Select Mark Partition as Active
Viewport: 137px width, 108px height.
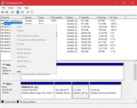[33, 36]
